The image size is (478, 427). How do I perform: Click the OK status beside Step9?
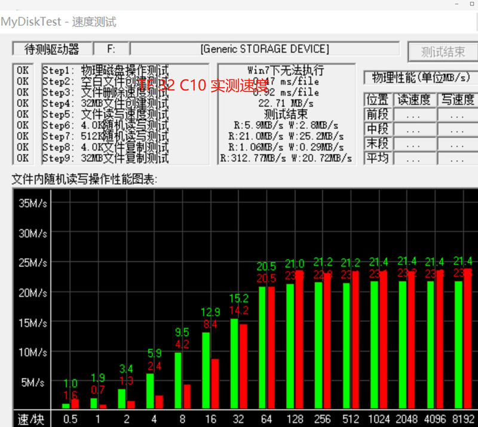click(x=23, y=158)
